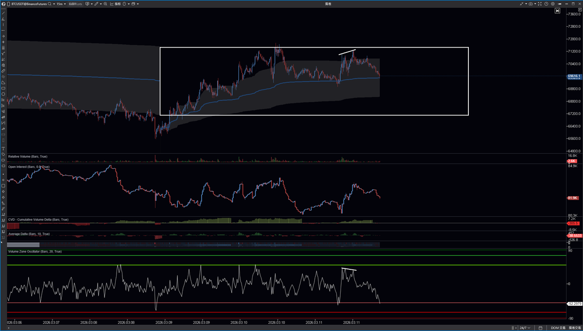Viewport: 583px width, 331px height.
Task: Expand the arrow beside the monitor icon
Action: click(92, 3)
